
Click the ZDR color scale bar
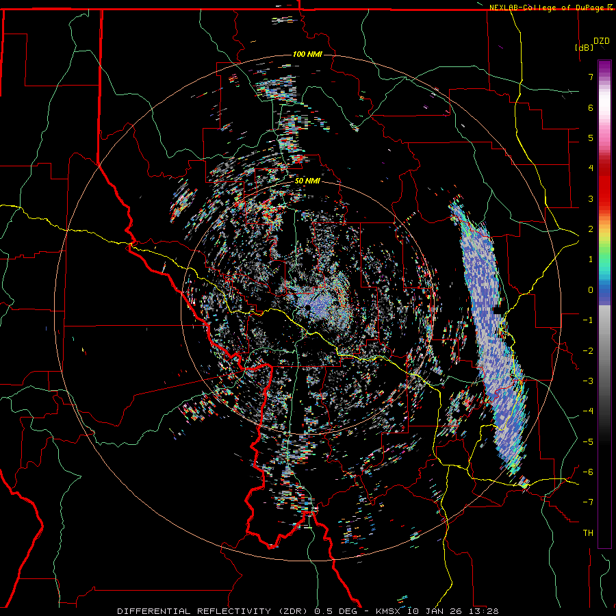(604, 304)
